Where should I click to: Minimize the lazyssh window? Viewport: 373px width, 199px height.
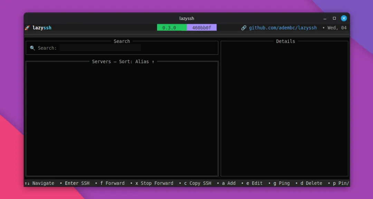point(325,19)
